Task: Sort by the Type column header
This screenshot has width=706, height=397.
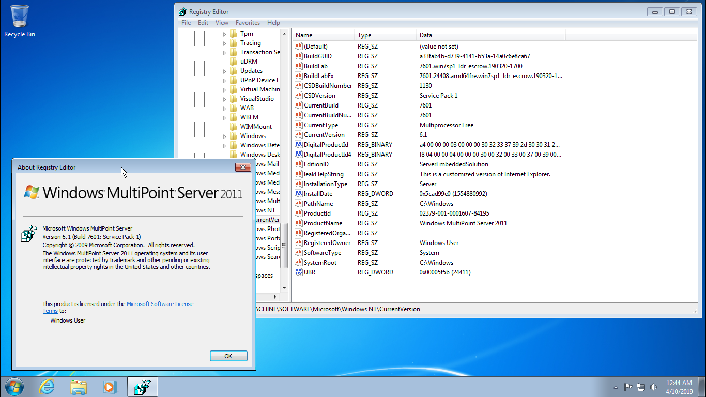Action: coord(386,35)
